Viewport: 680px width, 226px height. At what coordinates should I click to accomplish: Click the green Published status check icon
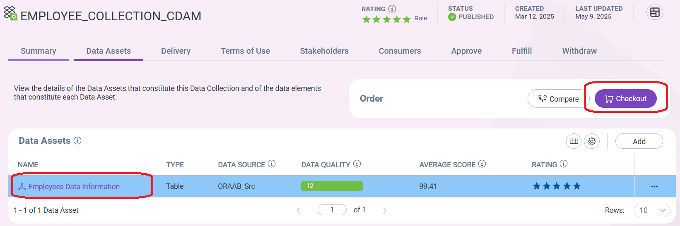pos(452,17)
